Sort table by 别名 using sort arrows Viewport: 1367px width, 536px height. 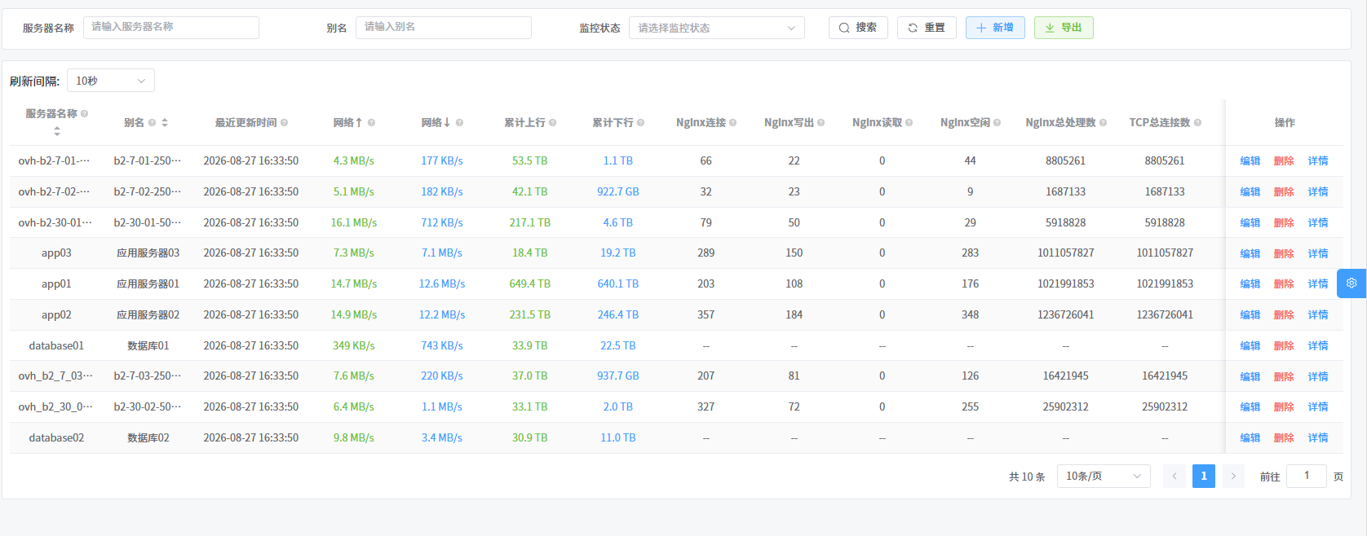tap(165, 123)
